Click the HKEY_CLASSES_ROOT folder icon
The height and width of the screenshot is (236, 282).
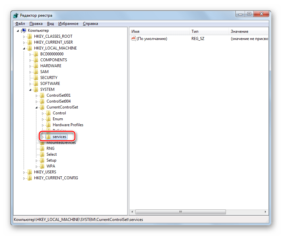point(30,36)
